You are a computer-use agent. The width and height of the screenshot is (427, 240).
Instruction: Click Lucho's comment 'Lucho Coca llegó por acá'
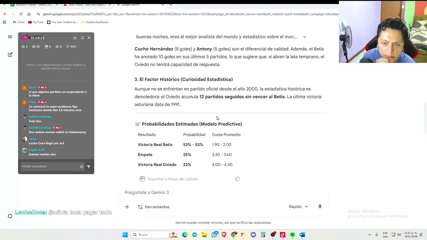pyautogui.click(x=46, y=143)
